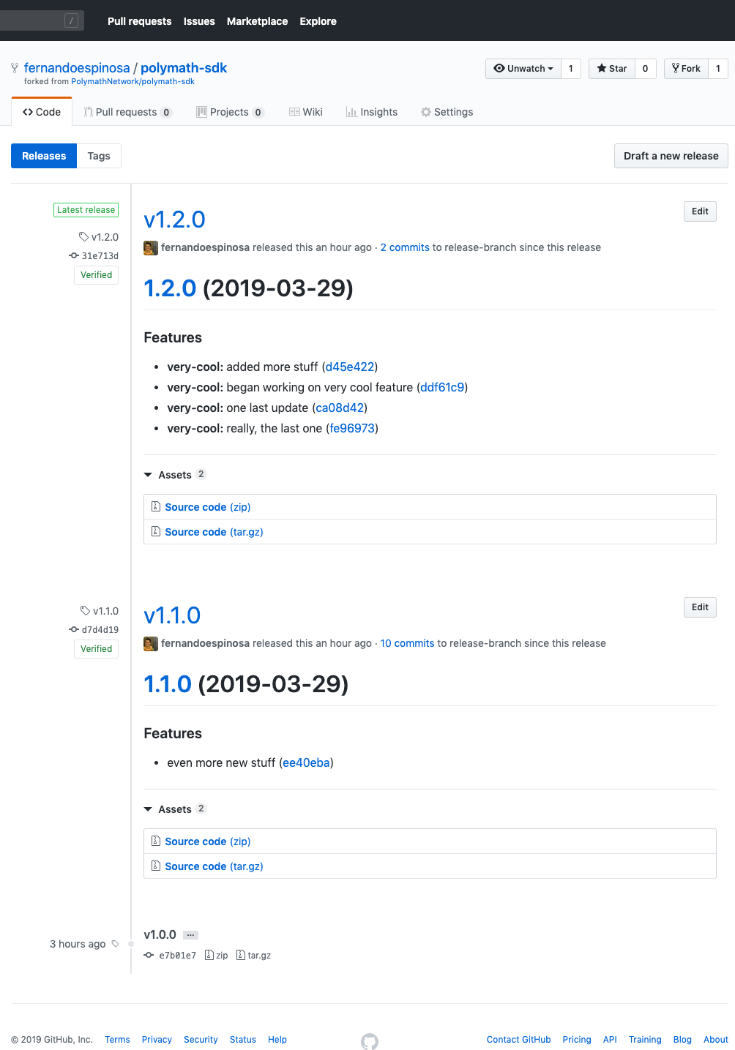Click the commit icon next to 31e713d
This screenshot has height=1050, width=735.
[x=74, y=255]
